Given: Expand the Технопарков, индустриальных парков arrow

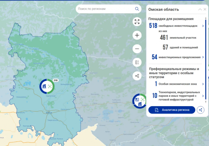Looking at the screenshot, I should pyautogui.click(x=203, y=96).
